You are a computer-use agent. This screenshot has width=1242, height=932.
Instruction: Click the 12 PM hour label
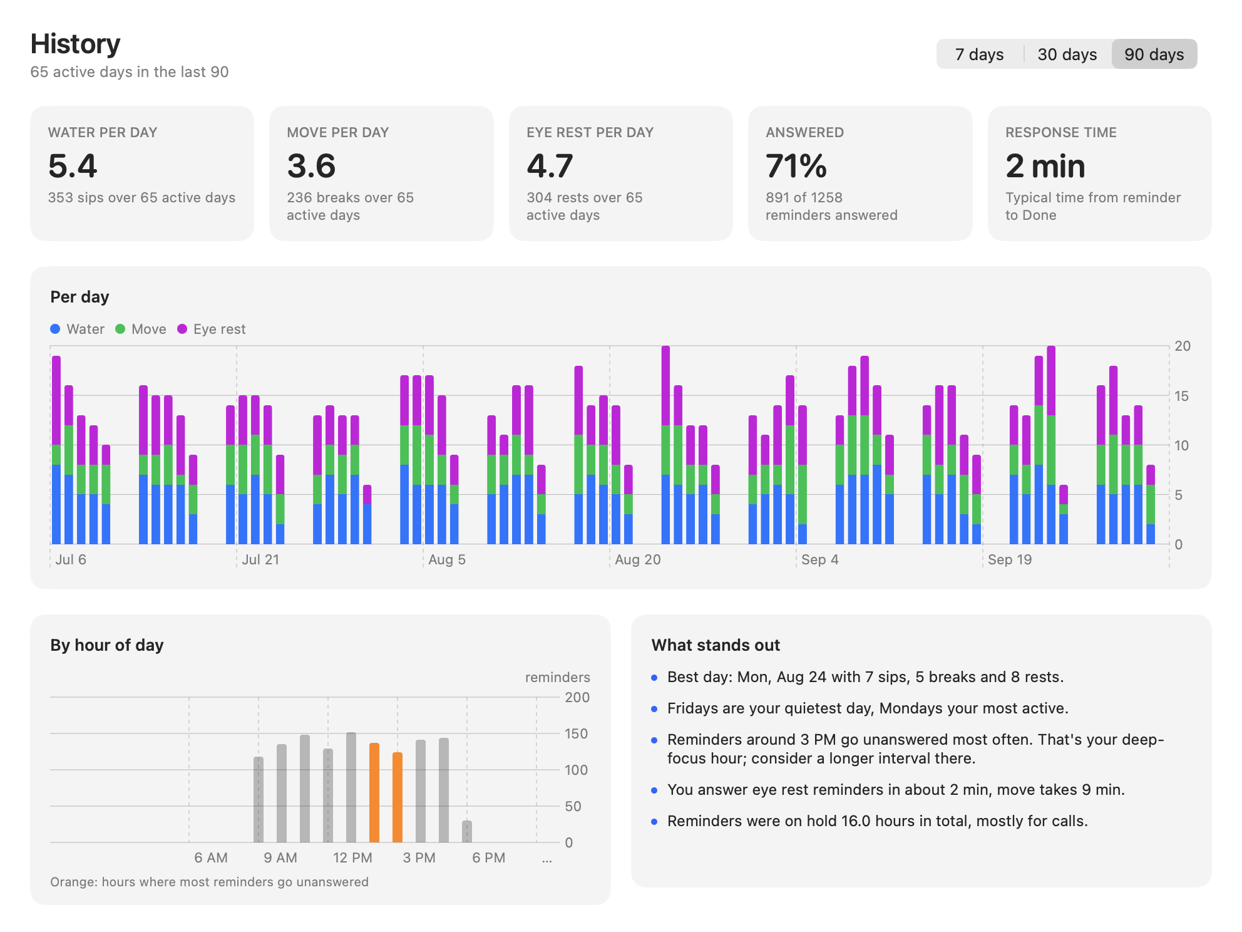click(x=352, y=857)
